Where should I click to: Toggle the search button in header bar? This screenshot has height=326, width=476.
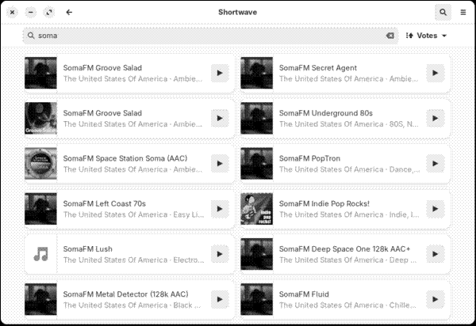click(443, 13)
